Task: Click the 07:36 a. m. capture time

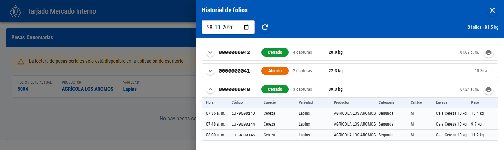Action: (216, 113)
